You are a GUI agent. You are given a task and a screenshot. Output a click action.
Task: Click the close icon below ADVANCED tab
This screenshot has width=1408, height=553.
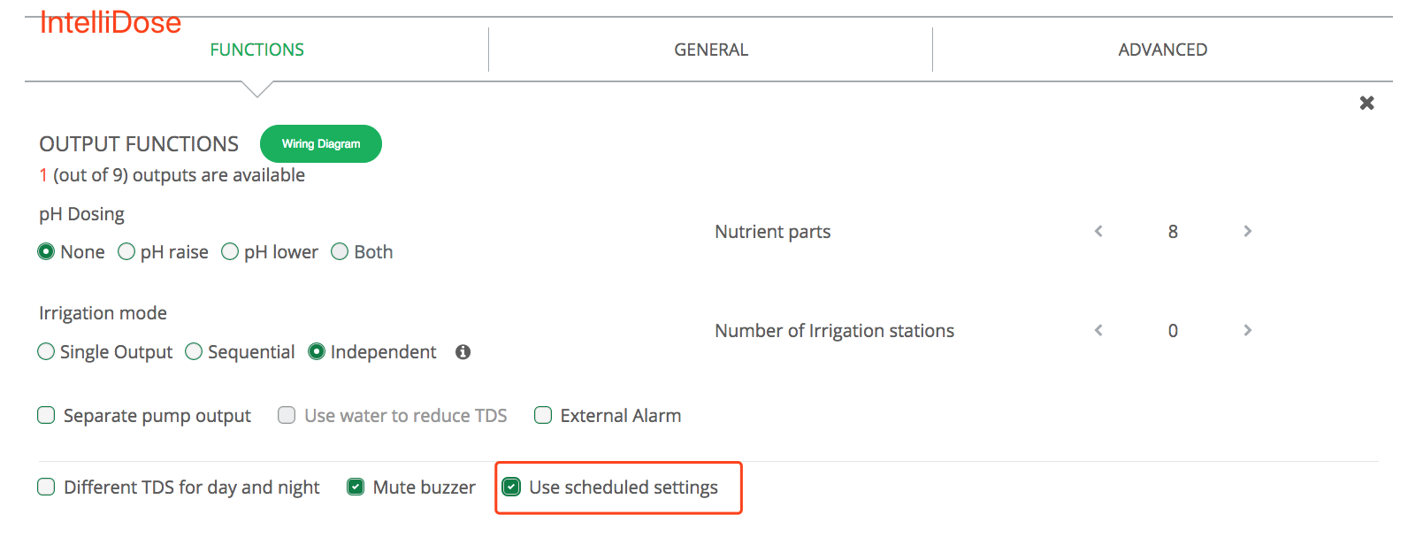pos(1366,103)
